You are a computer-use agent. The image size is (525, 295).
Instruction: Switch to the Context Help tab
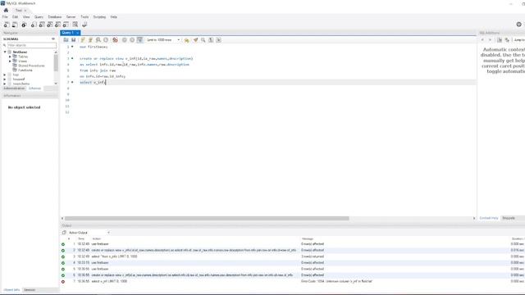click(x=489, y=218)
